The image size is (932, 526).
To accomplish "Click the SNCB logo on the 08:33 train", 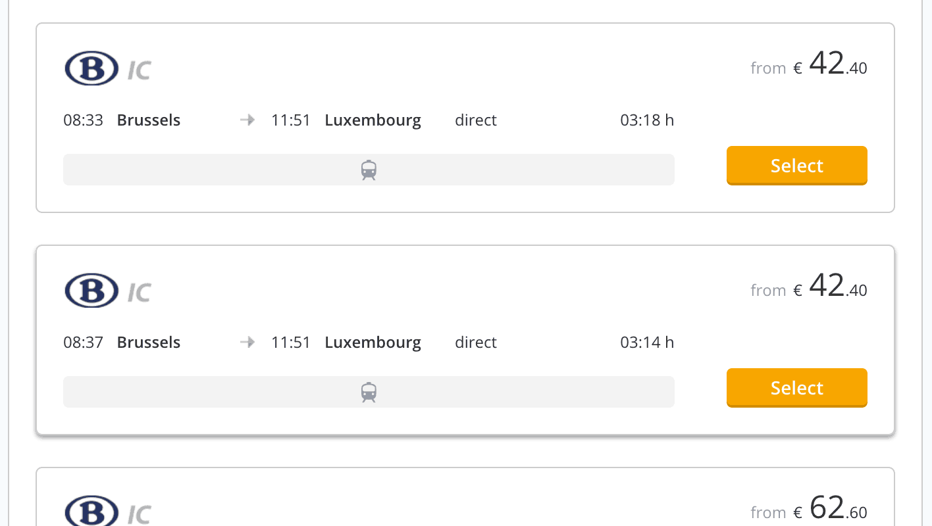I will point(91,69).
